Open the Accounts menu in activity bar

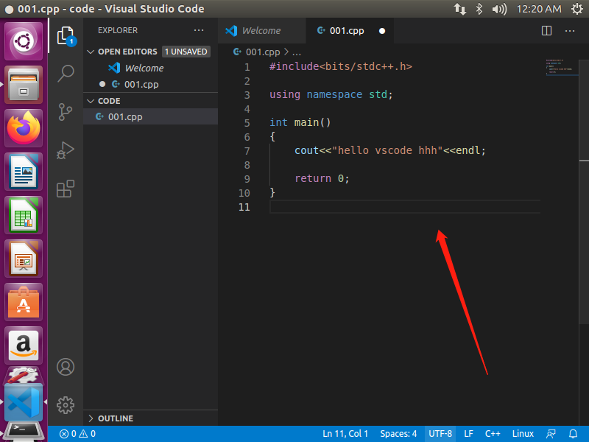point(66,367)
